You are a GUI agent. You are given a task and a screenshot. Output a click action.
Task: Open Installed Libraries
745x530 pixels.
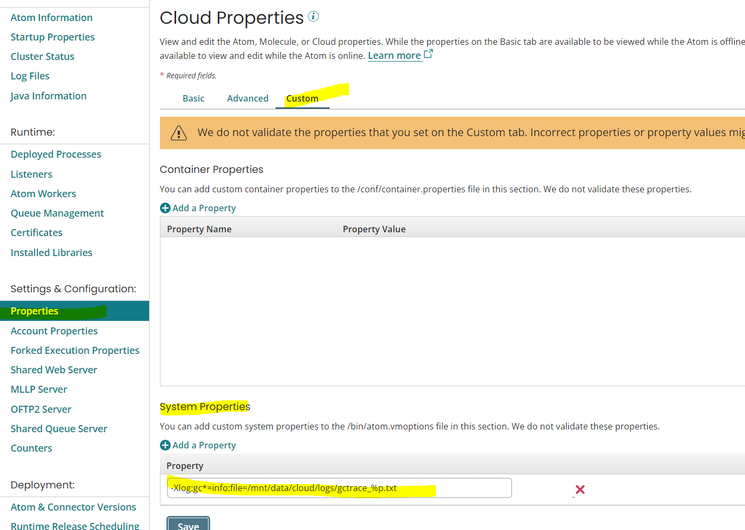pos(51,252)
